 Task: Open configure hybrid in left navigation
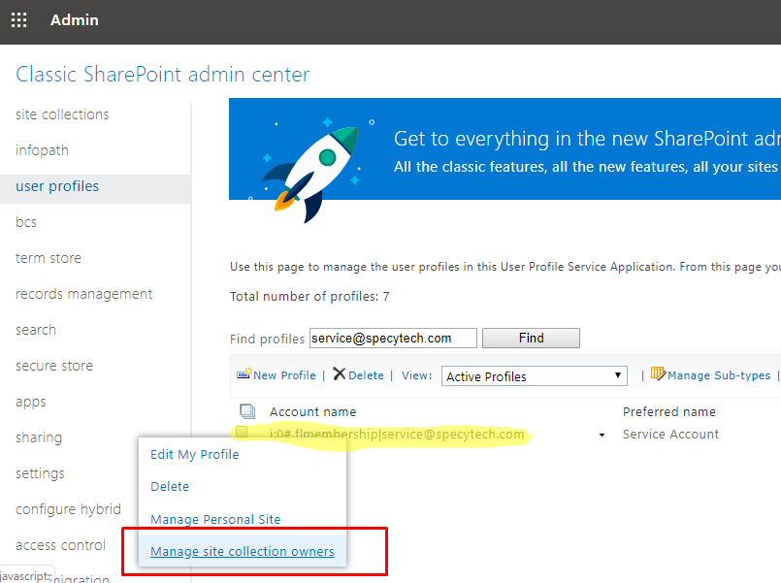68,509
